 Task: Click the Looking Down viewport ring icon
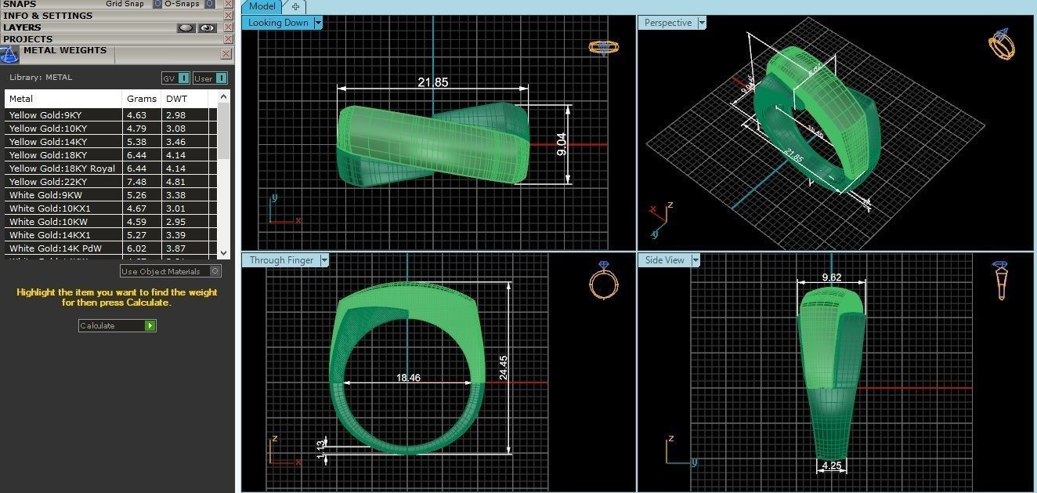click(x=603, y=47)
